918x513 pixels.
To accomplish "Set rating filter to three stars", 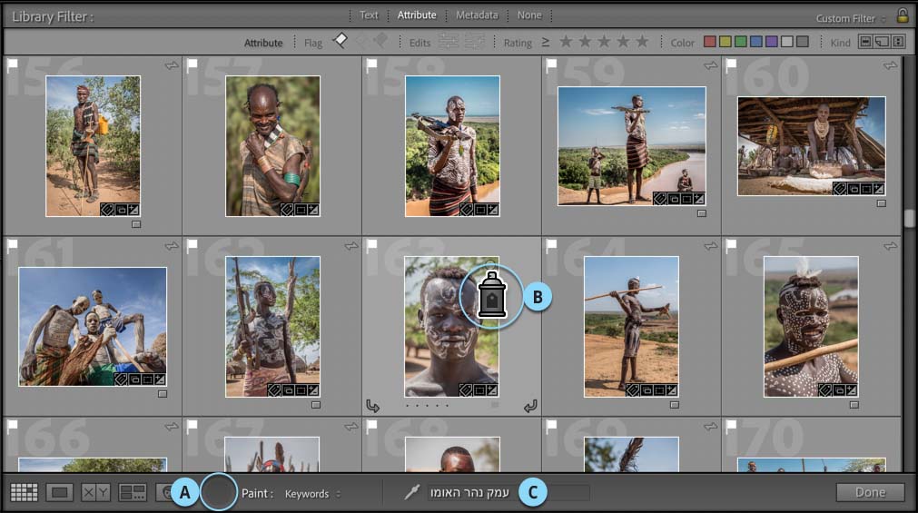I will [x=604, y=41].
